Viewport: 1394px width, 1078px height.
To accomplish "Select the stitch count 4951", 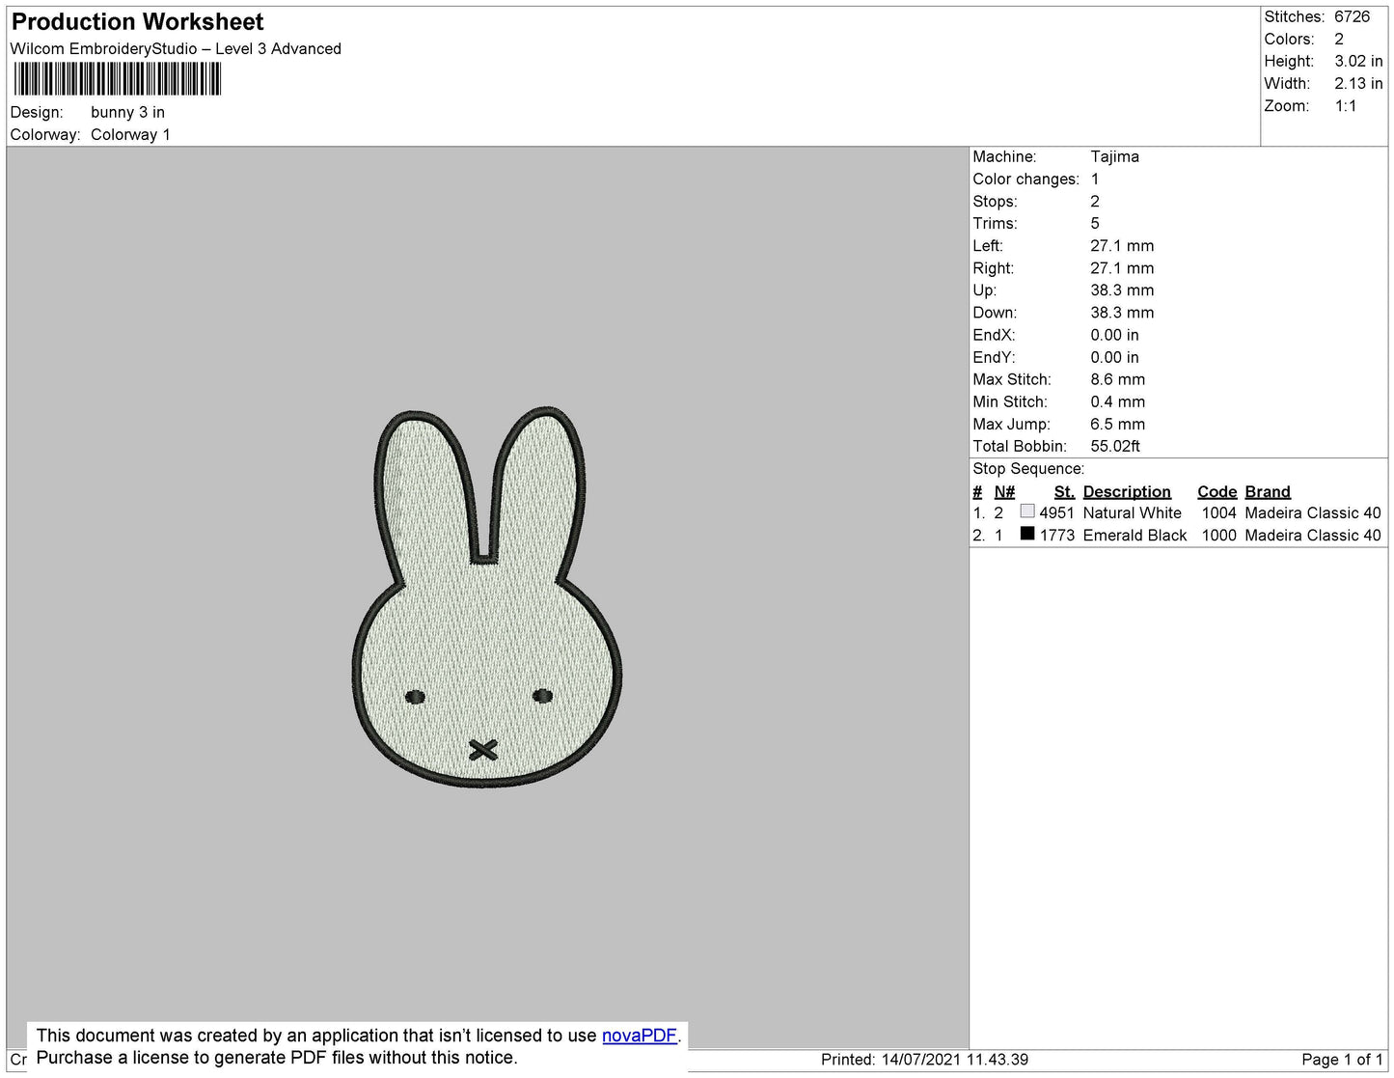I will [x=1056, y=513].
